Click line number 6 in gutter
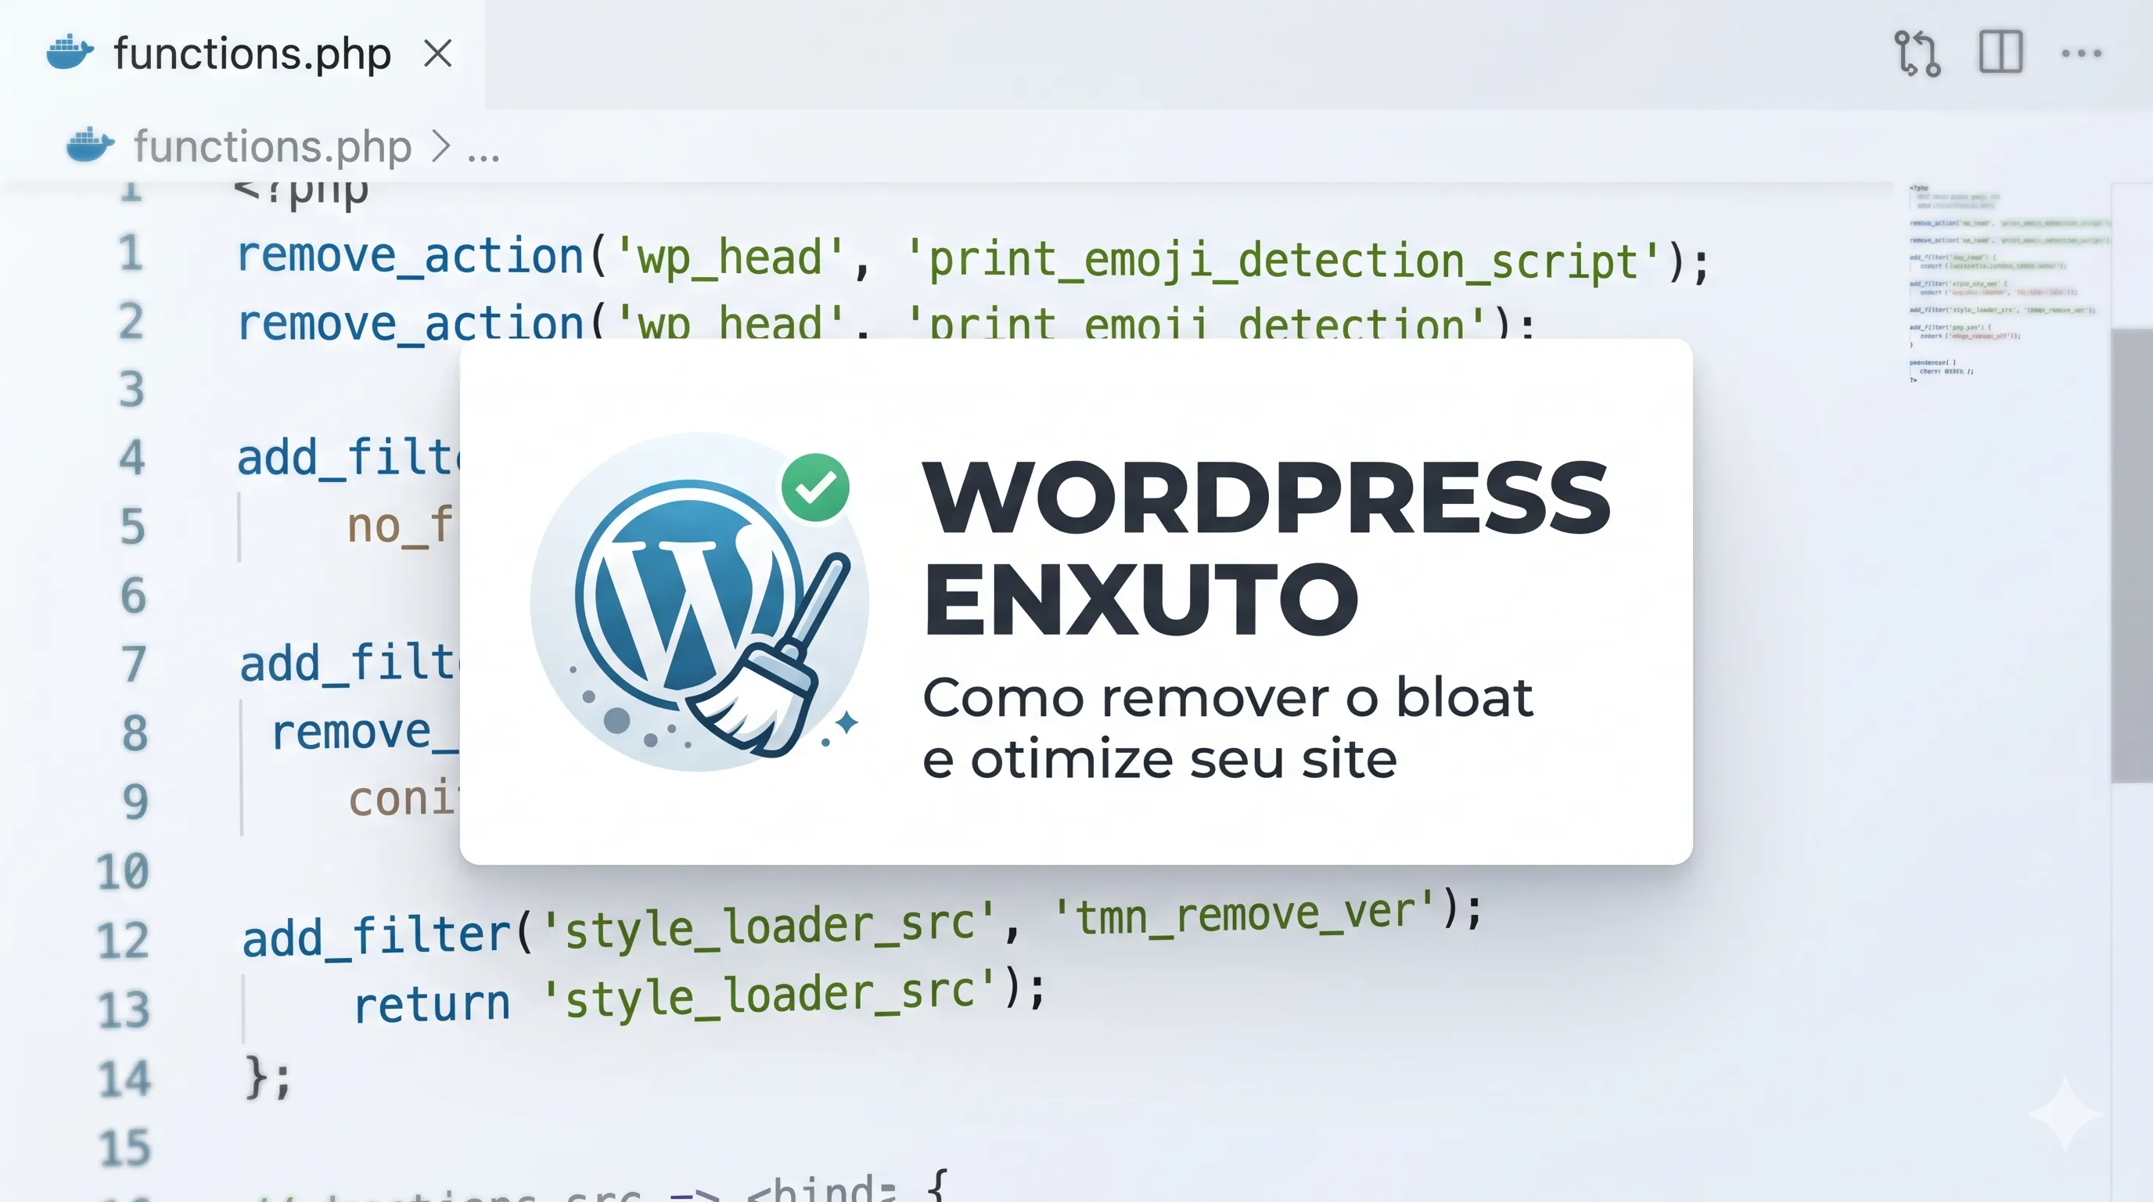This screenshot has width=2153, height=1202. pyautogui.click(x=133, y=596)
